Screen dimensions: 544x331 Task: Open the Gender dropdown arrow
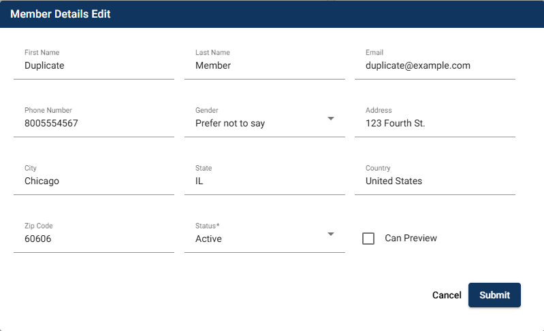(x=331, y=118)
